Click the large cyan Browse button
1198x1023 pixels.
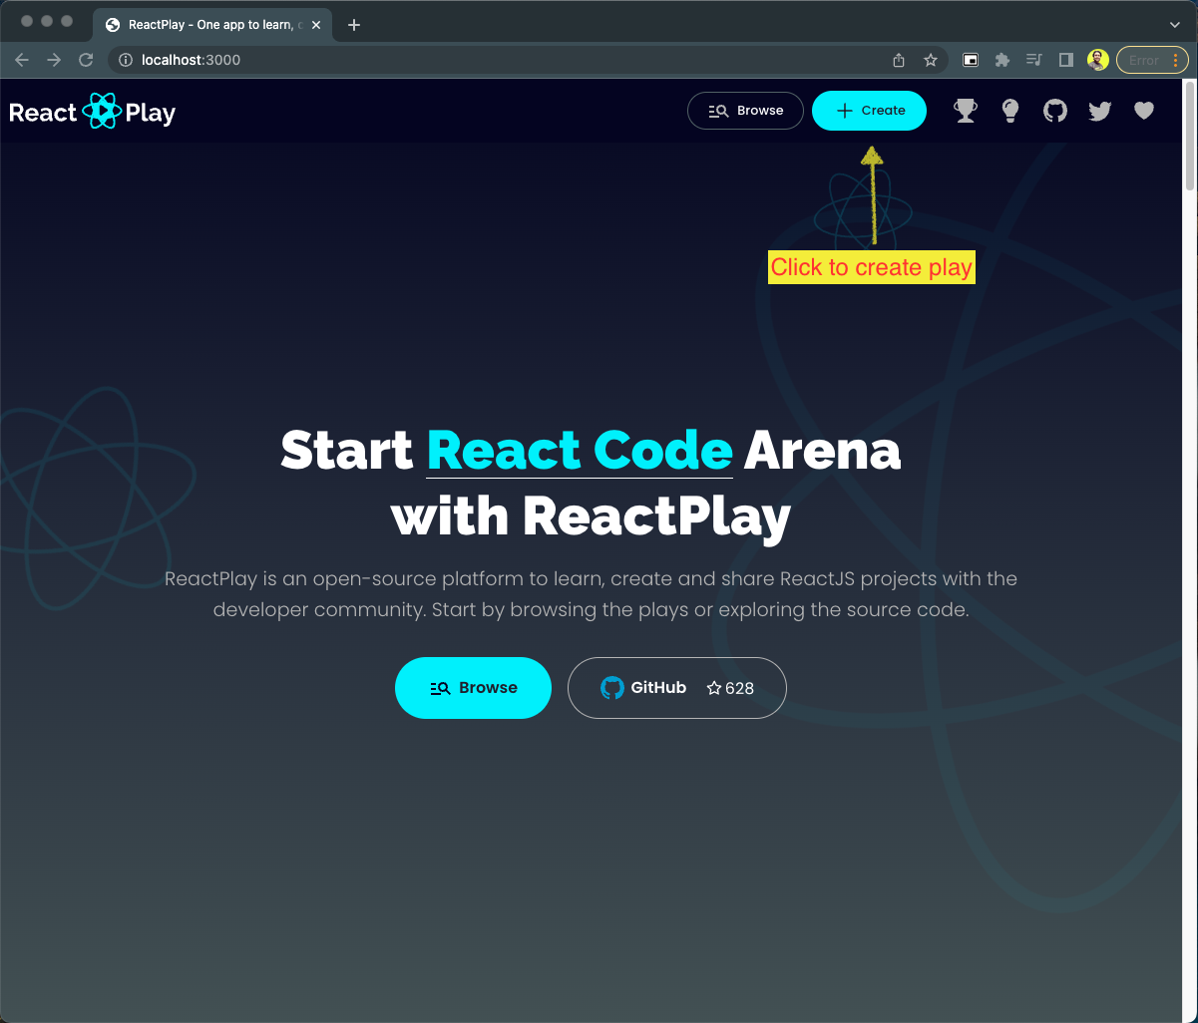point(473,688)
